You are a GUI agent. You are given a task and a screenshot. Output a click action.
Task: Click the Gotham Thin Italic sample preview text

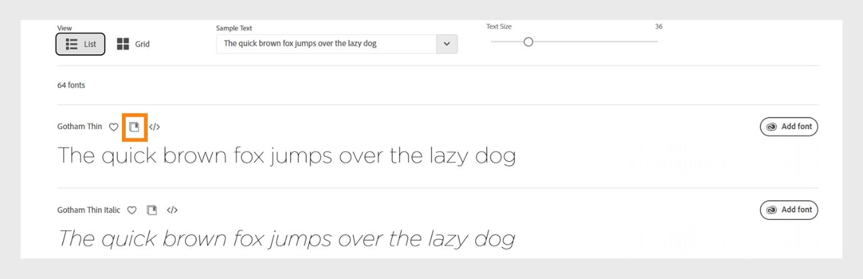click(x=286, y=239)
